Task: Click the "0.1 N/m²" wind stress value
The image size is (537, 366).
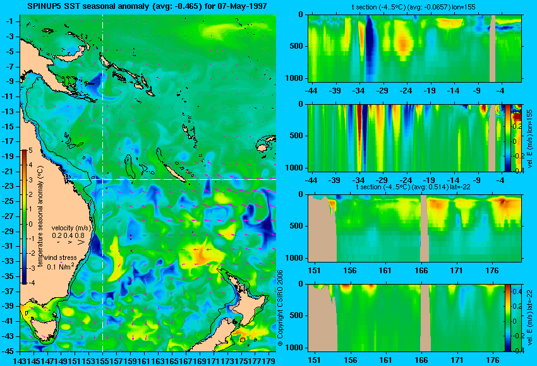Action: click(x=60, y=266)
